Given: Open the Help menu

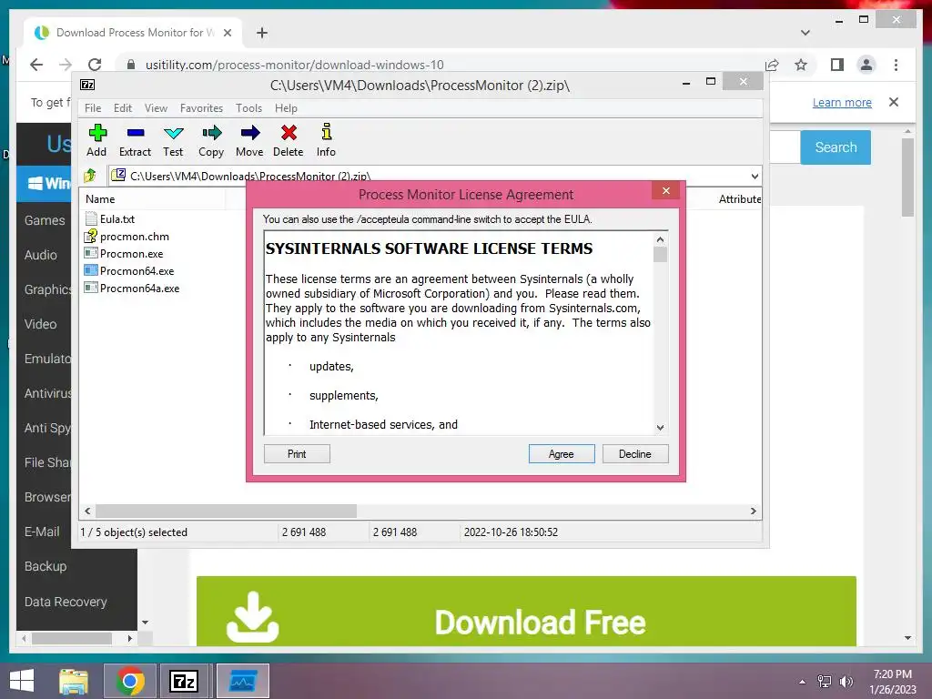Looking at the screenshot, I should 286,108.
